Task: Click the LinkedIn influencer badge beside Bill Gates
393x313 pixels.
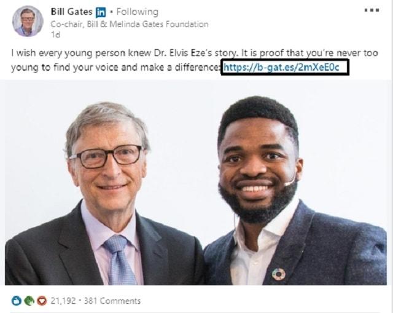Action: click(101, 12)
